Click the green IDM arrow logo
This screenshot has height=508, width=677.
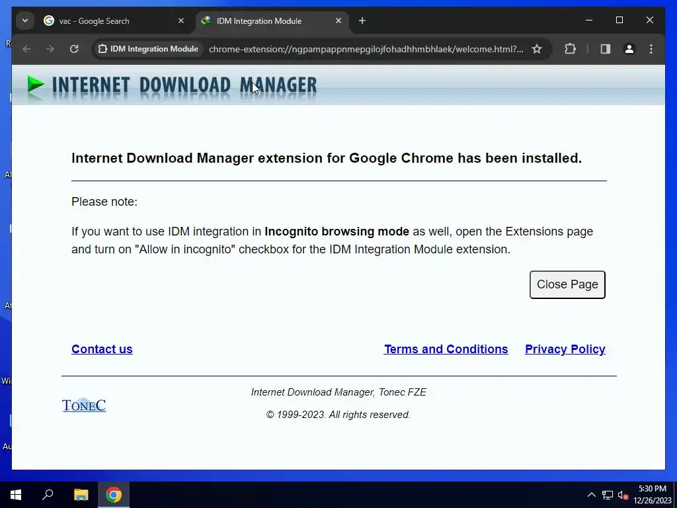point(36,84)
